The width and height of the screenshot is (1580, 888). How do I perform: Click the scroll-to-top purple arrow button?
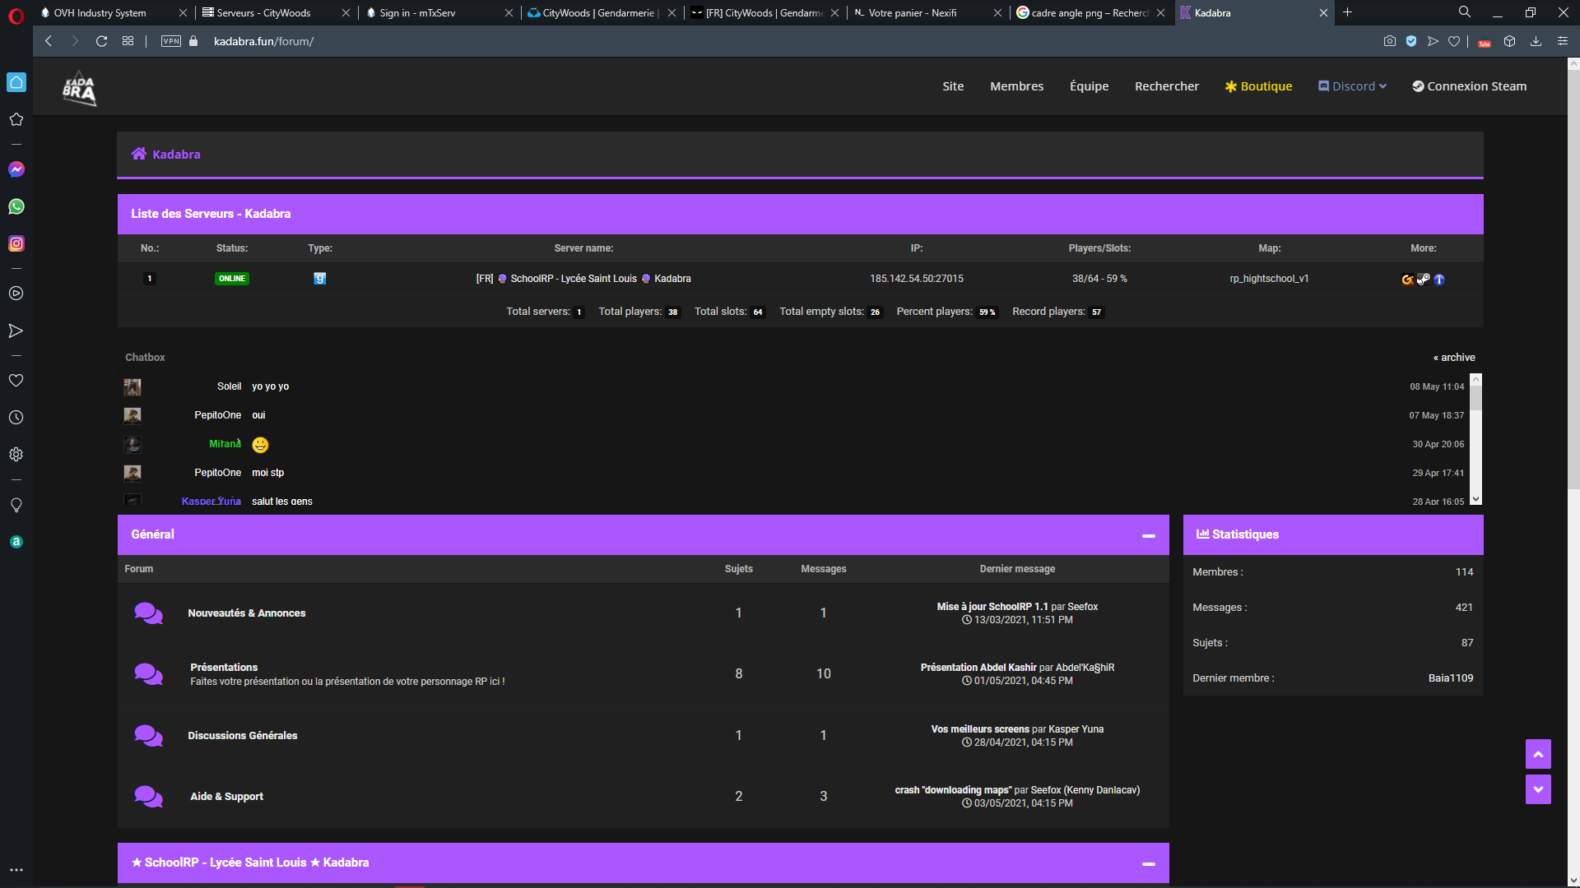coord(1538,754)
